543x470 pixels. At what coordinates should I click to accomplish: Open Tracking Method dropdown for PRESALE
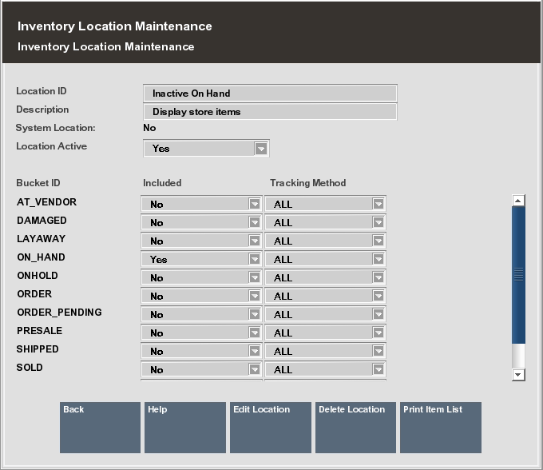pos(325,333)
